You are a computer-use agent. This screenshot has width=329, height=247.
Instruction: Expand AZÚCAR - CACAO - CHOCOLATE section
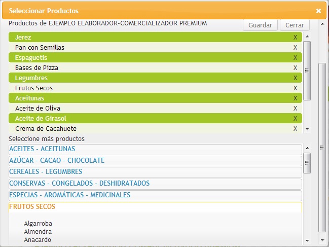pyautogui.click(x=57, y=160)
